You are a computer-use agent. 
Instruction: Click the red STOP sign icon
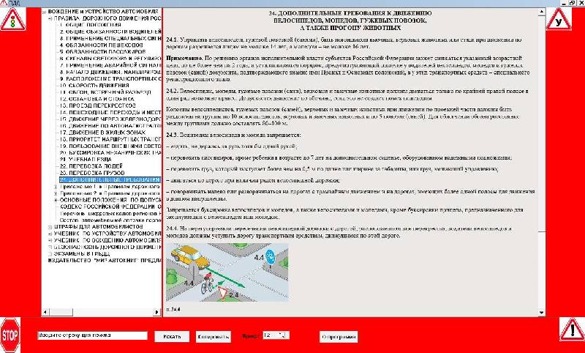click(10, 335)
